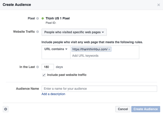
Task: Click the info icon beside In the Last
Action: [38, 67]
